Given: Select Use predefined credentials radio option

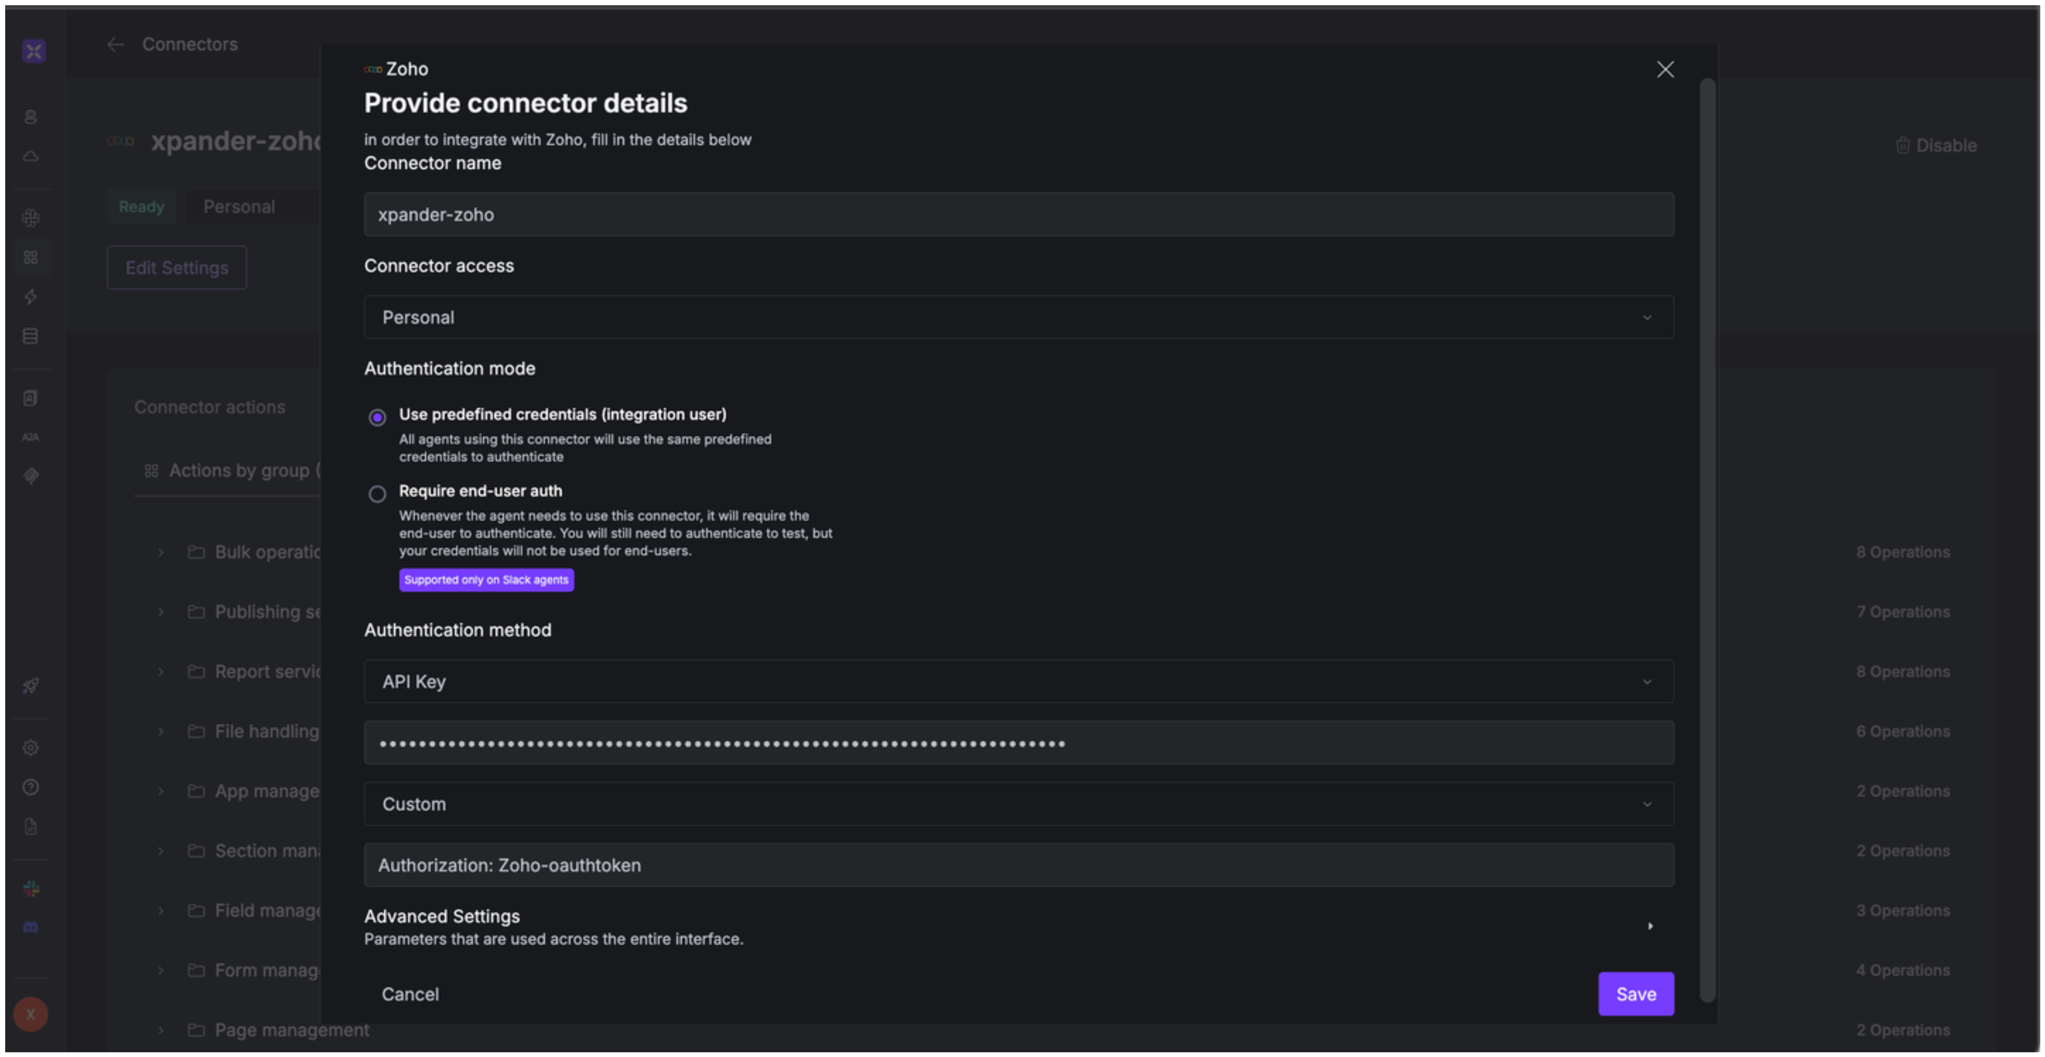Looking at the screenshot, I should click(x=377, y=417).
